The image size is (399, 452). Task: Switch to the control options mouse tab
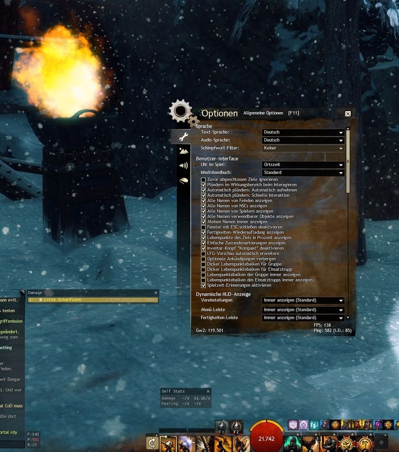click(x=184, y=181)
